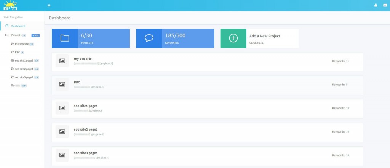This screenshot has height=168, width=390.
Task: Select Dashboard in the main navigation
Action: tap(18, 26)
